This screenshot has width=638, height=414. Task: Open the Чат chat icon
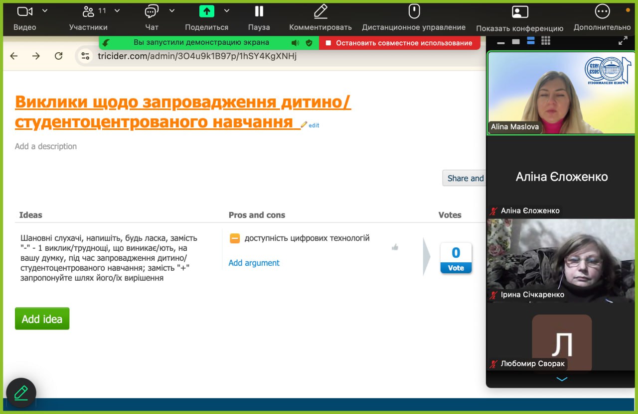[x=152, y=11]
